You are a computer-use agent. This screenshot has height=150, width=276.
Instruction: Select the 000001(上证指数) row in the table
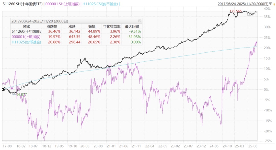[26, 37]
